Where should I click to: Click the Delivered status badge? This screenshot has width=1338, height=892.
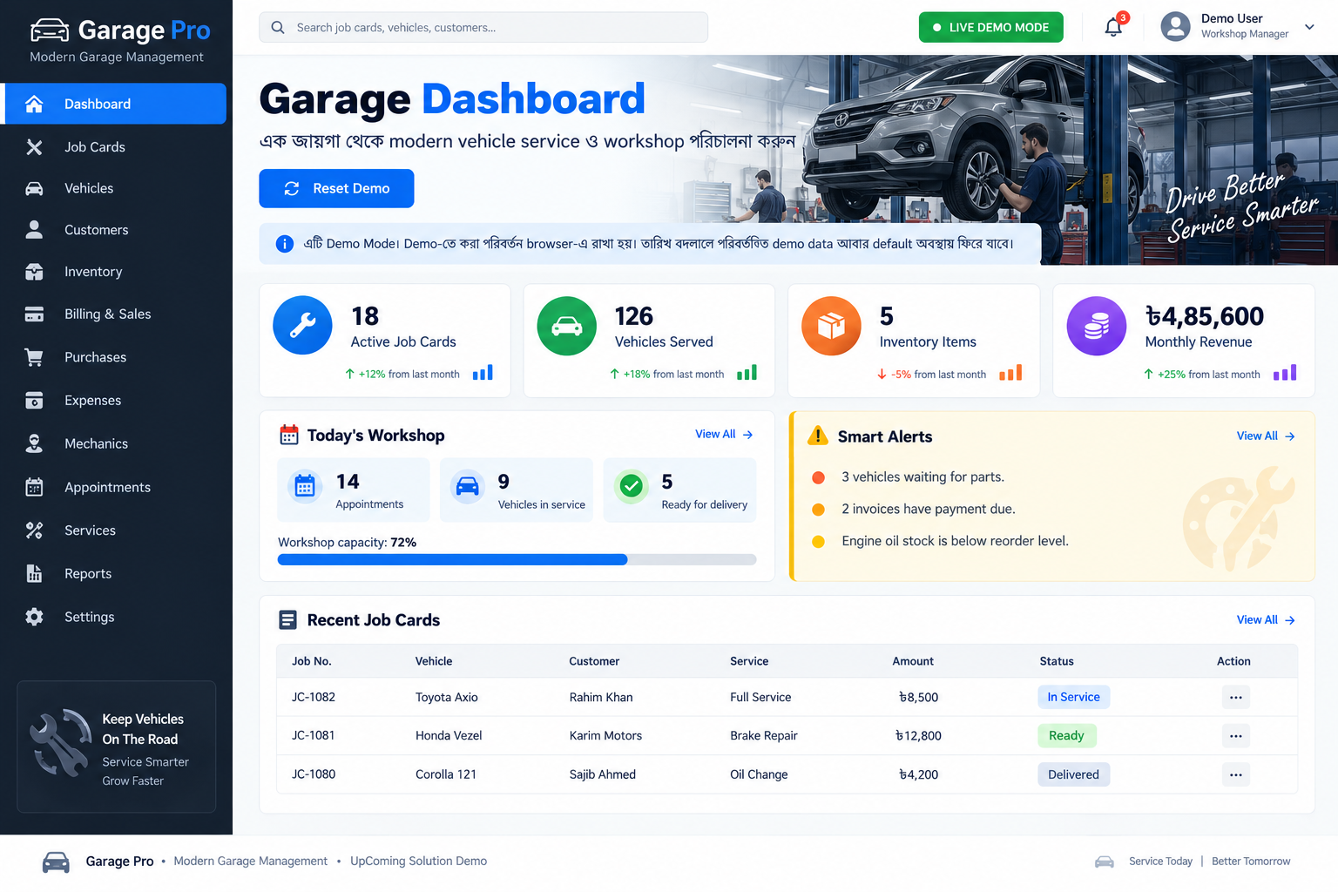[x=1074, y=774]
